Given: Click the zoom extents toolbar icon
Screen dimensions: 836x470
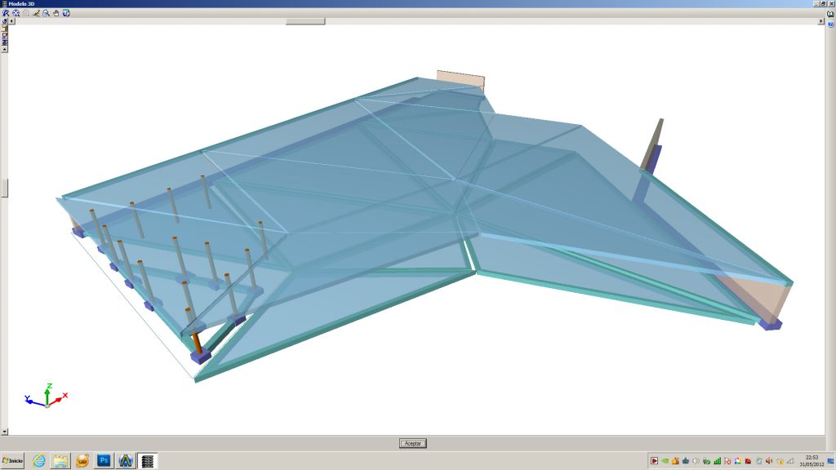Looking at the screenshot, I should [16, 13].
